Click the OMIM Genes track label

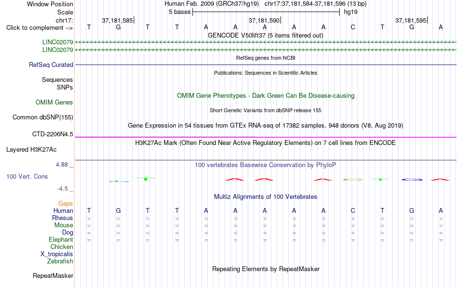[54, 103]
